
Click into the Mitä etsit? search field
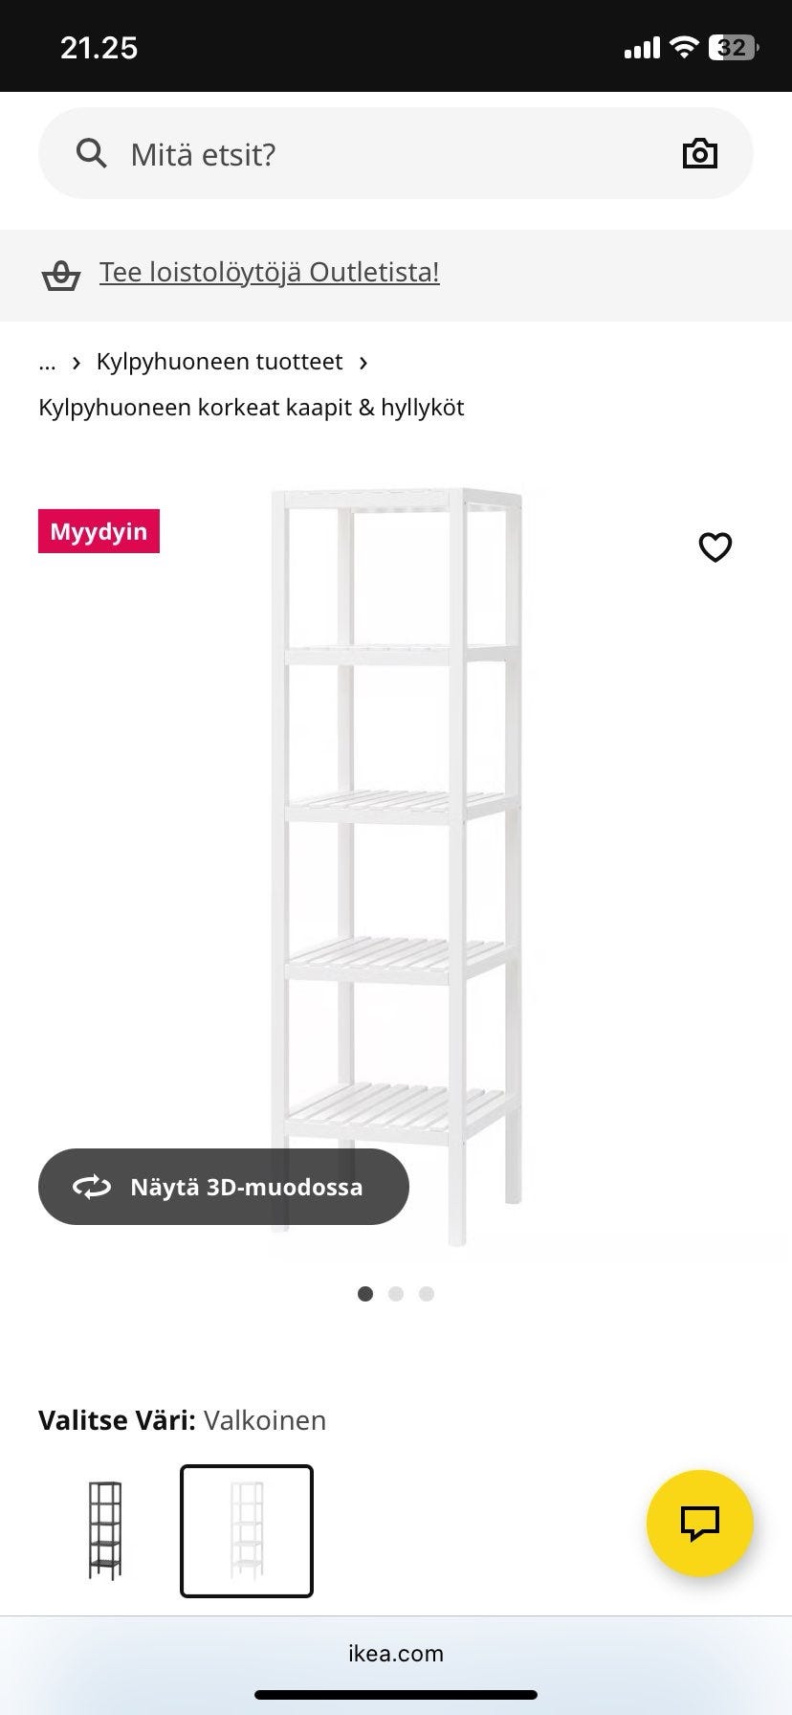click(396, 153)
